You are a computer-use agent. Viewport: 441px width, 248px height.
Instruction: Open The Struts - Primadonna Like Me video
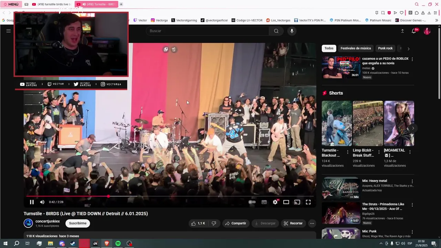click(x=382, y=206)
